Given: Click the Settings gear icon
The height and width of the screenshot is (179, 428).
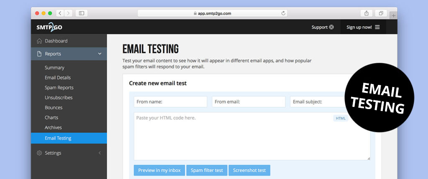Looking at the screenshot, I should (x=39, y=153).
